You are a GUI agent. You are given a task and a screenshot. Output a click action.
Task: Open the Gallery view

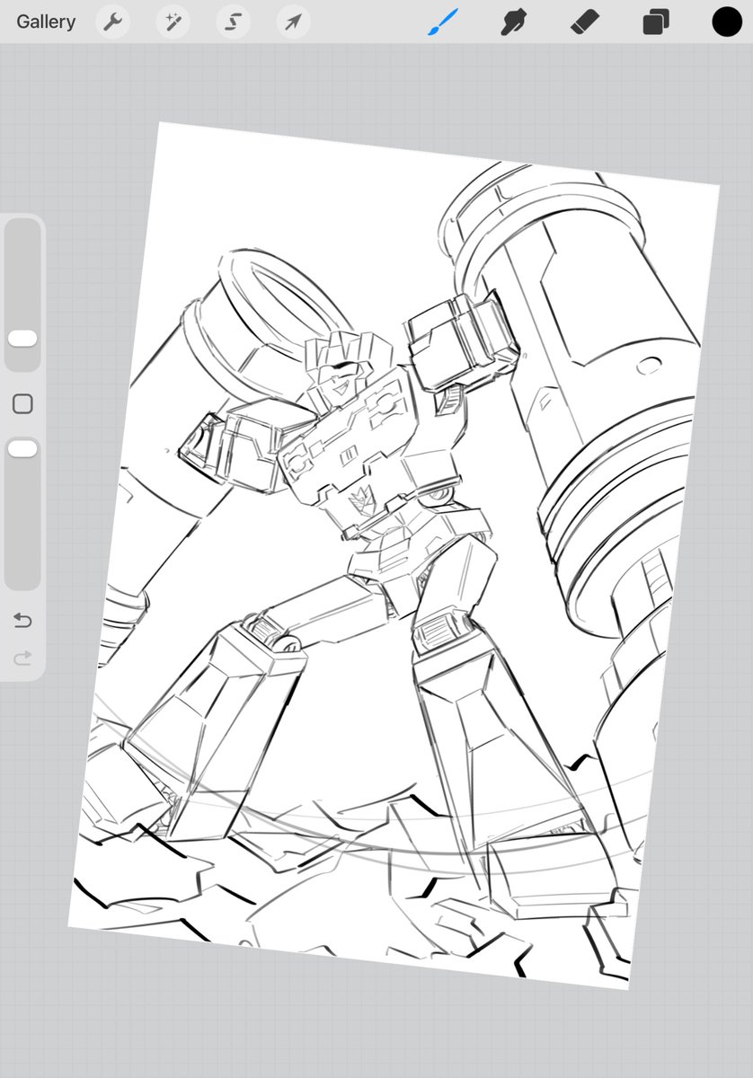click(x=46, y=22)
